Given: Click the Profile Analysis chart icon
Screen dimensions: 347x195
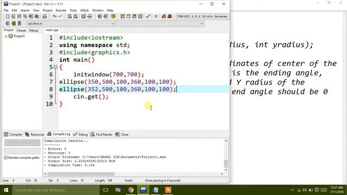Looking at the screenshot, I should pyautogui.click(x=164, y=16).
